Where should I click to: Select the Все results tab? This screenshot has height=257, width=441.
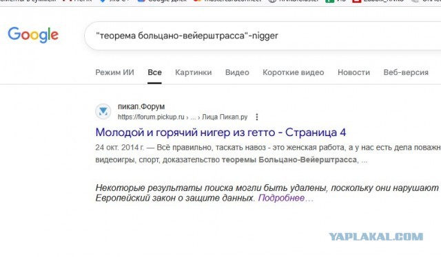click(x=154, y=72)
